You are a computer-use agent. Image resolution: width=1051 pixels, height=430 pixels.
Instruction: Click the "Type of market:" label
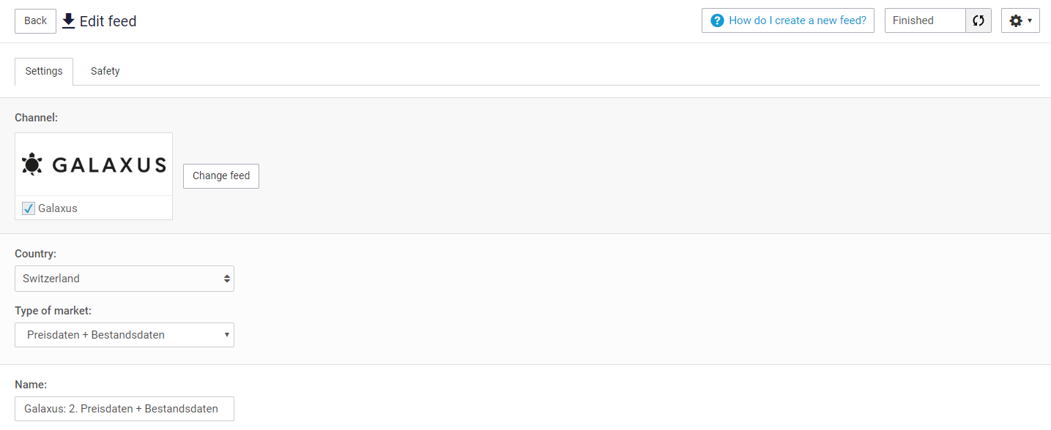point(53,311)
